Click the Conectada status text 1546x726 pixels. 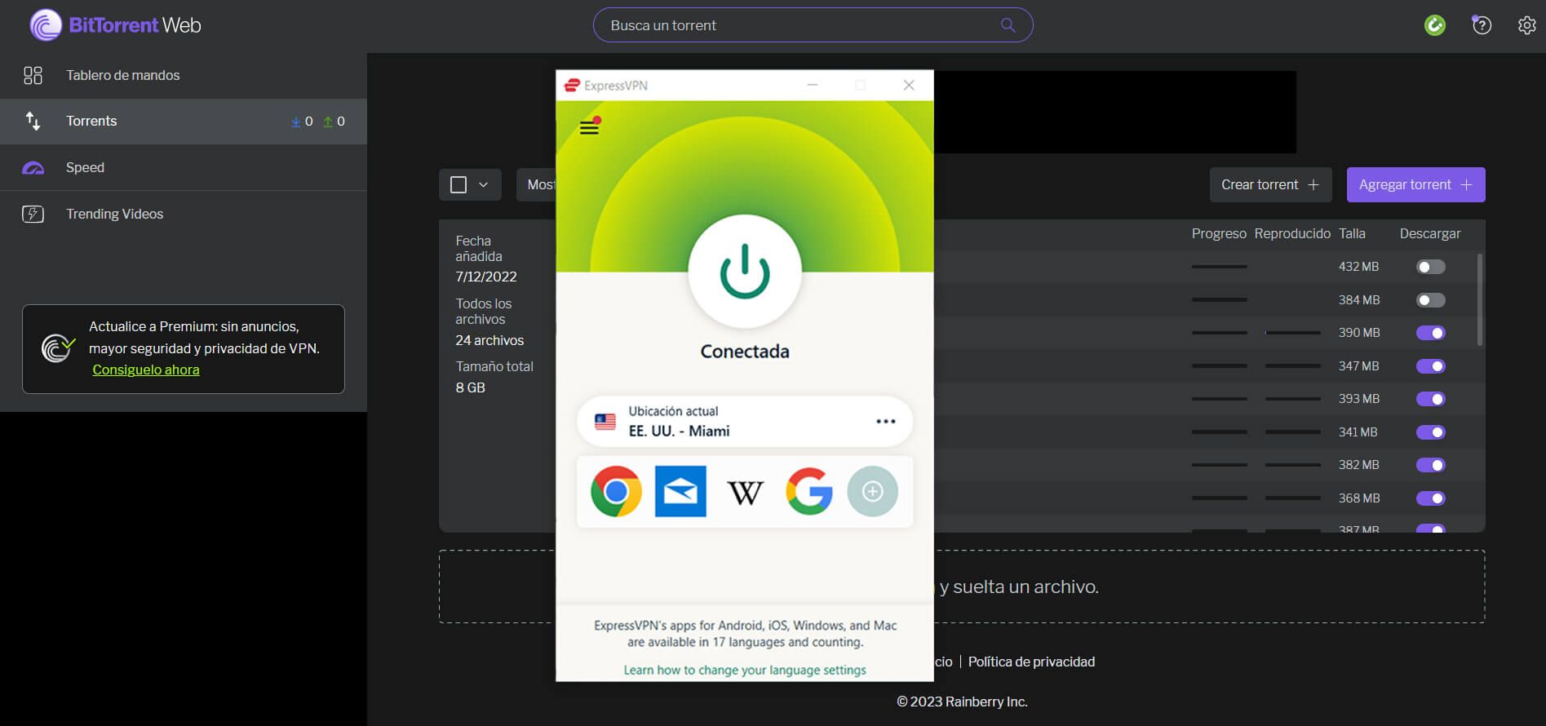pos(745,352)
